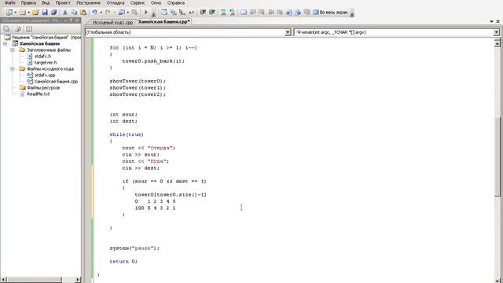Open the _tmain member dropdown arrow
The width and height of the screenshot is (503, 283).
pyautogui.click(x=496, y=32)
